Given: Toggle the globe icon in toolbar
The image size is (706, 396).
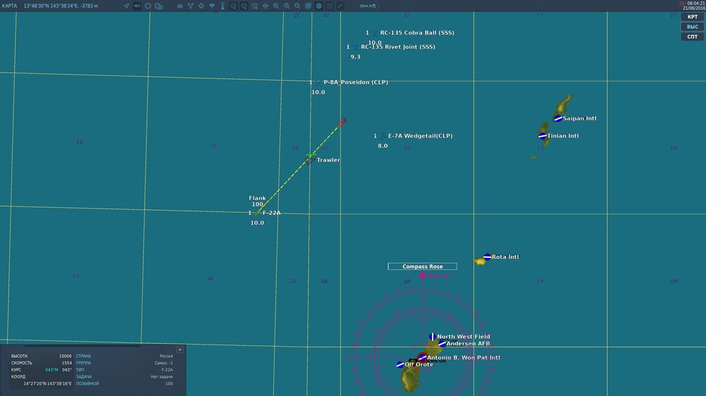Looking at the screenshot, I should tap(319, 6).
